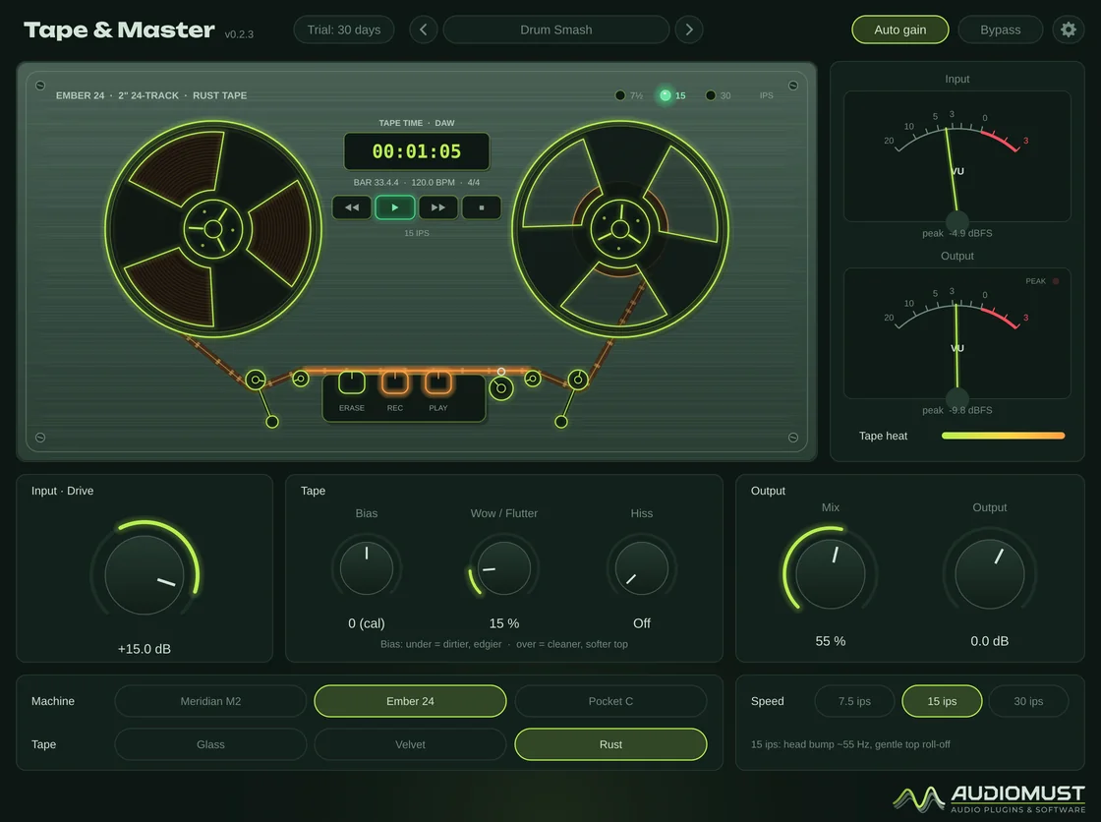Click the Input VU meter
This screenshot has height=822, width=1101.
coord(957,156)
